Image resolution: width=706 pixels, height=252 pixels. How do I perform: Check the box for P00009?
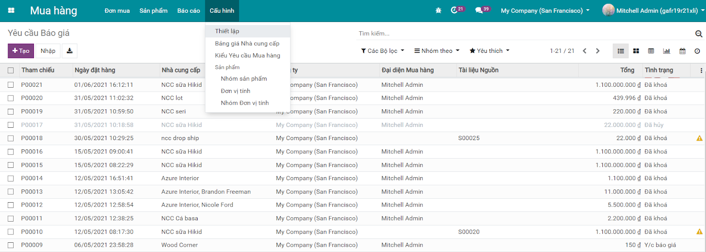(x=11, y=245)
